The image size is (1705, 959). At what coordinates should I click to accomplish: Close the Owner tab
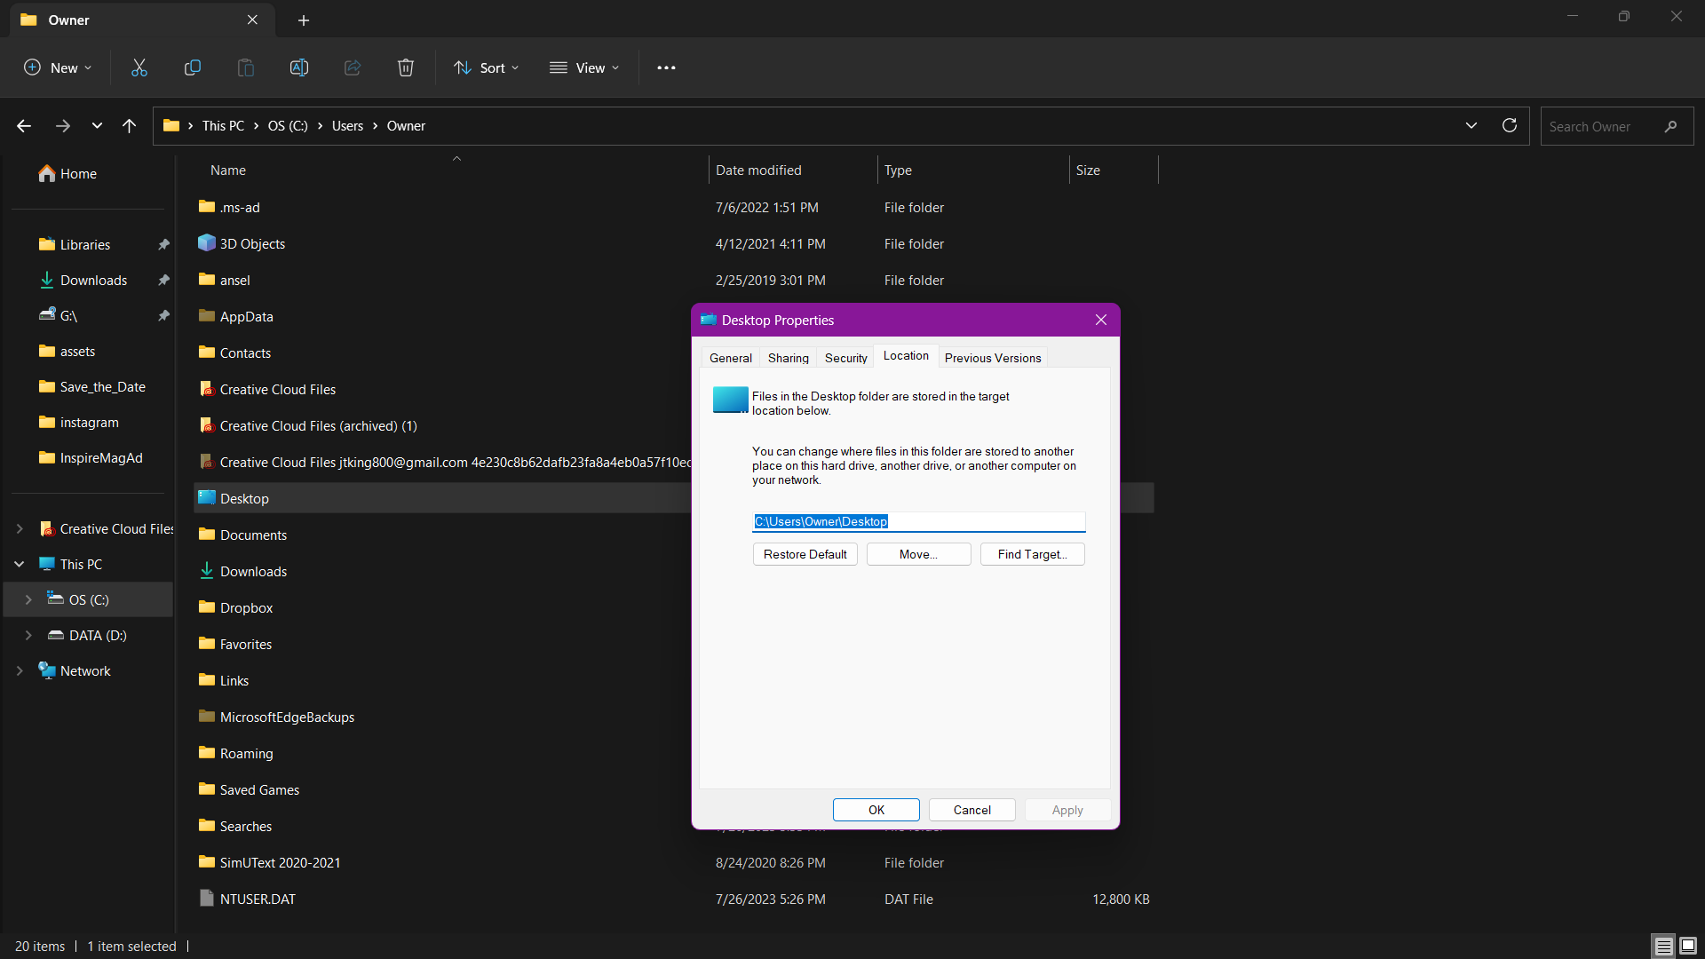tap(252, 20)
